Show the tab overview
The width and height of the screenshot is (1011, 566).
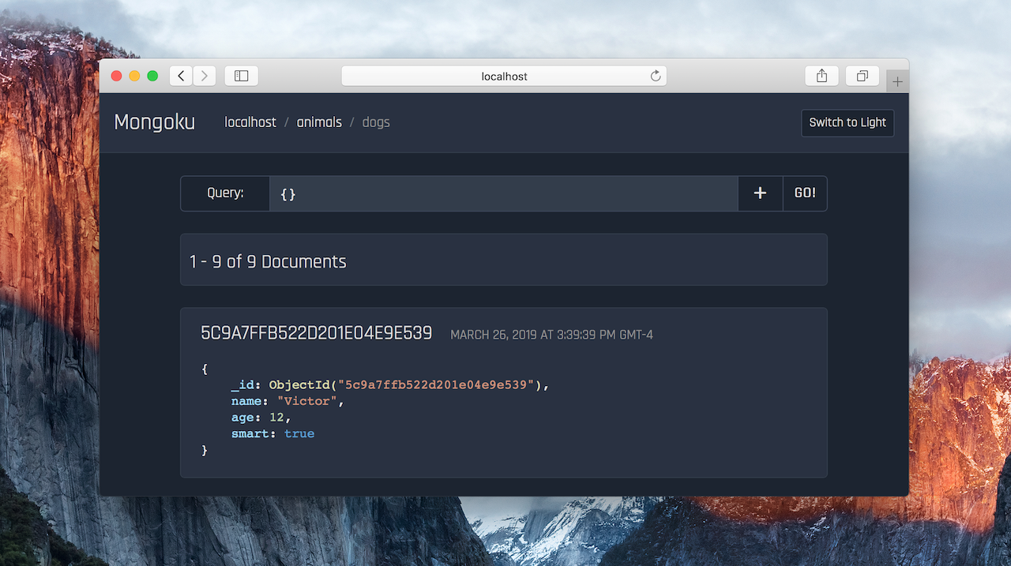click(x=863, y=76)
